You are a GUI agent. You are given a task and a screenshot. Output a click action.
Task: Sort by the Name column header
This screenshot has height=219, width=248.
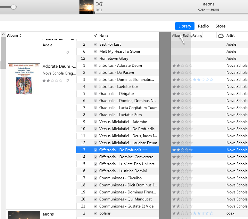point(104,35)
